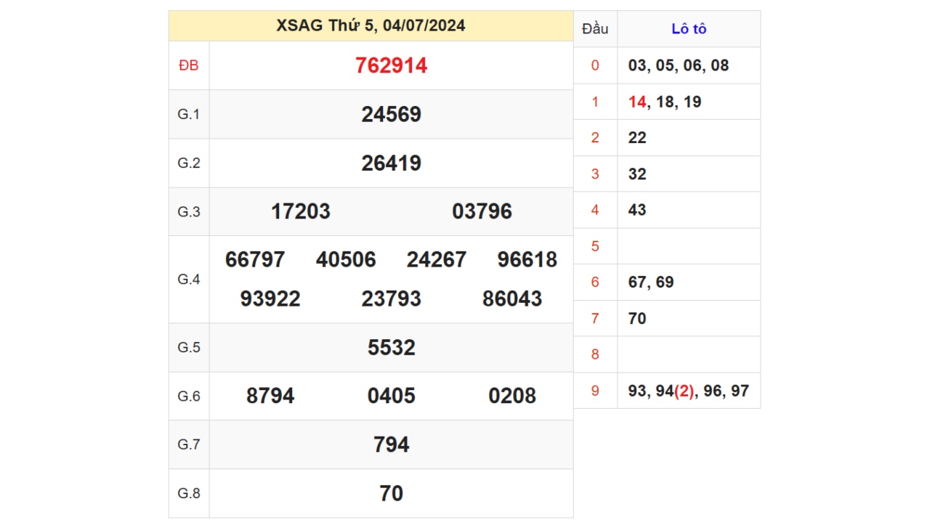This screenshot has width=930, height=523.
Task: Select sixth prize number 0208
Action: pos(512,396)
